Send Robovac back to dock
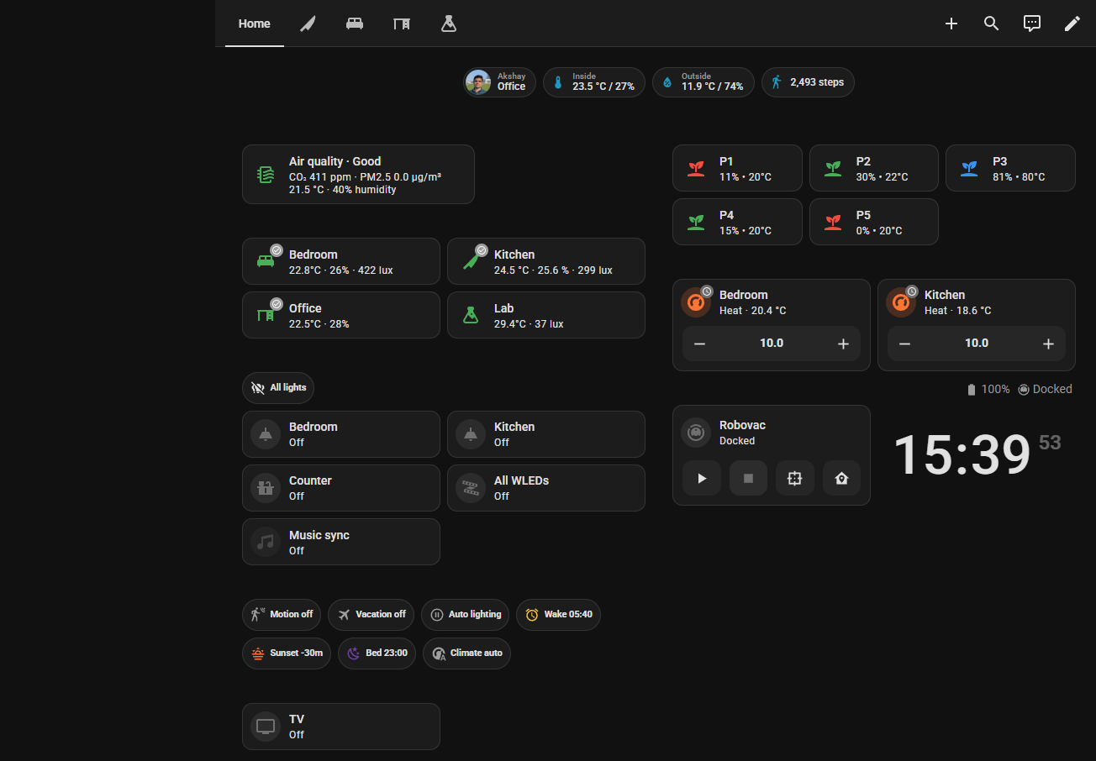1096x761 pixels. [842, 478]
